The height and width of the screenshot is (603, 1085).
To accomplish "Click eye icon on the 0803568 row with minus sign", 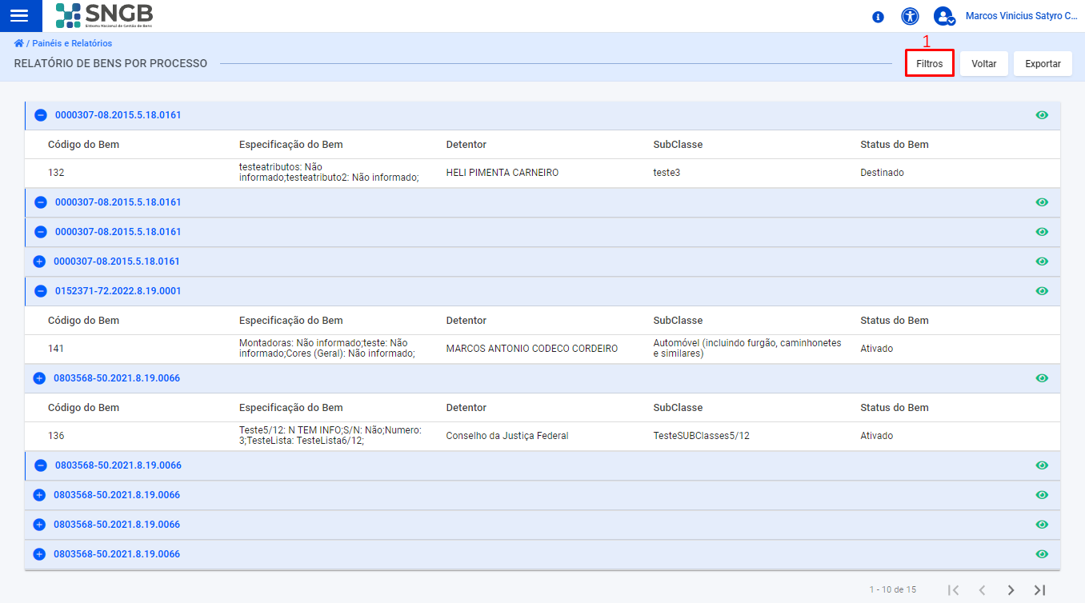I will coord(1042,465).
